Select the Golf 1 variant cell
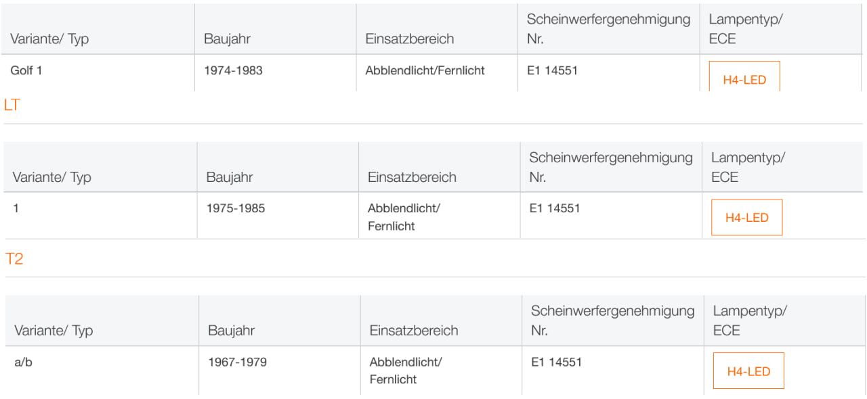The height and width of the screenshot is (399, 867). click(26, 70)
